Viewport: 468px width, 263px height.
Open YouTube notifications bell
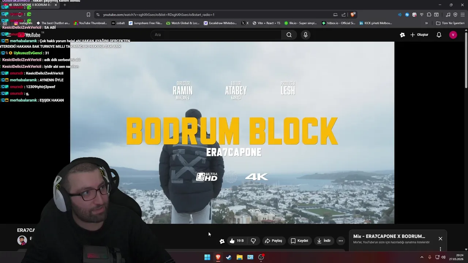tap(439, 35)
